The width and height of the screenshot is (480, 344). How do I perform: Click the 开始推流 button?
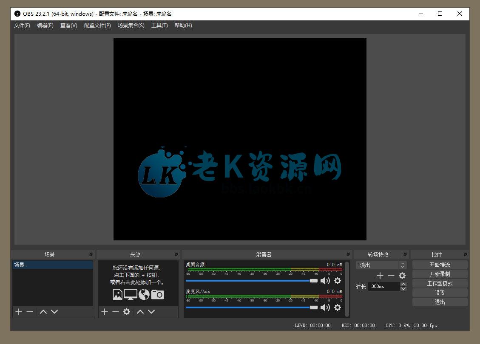click(x=440, y=265)
